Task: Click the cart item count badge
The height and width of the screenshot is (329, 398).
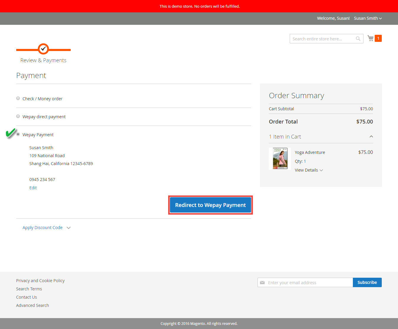Action: point(378,38)
